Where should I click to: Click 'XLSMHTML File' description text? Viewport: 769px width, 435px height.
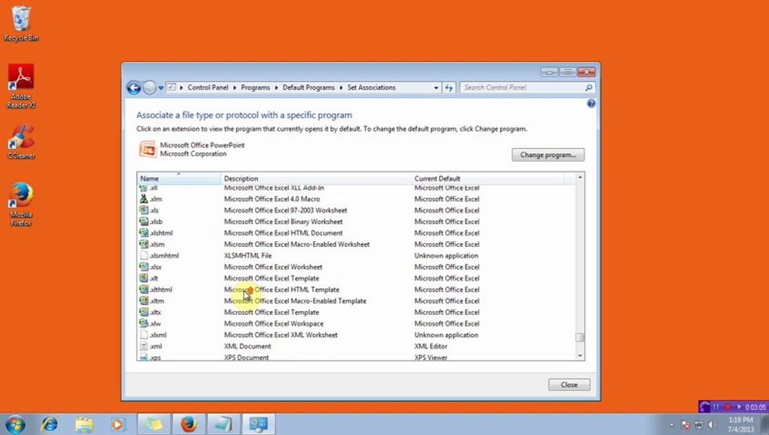[248, 256]
